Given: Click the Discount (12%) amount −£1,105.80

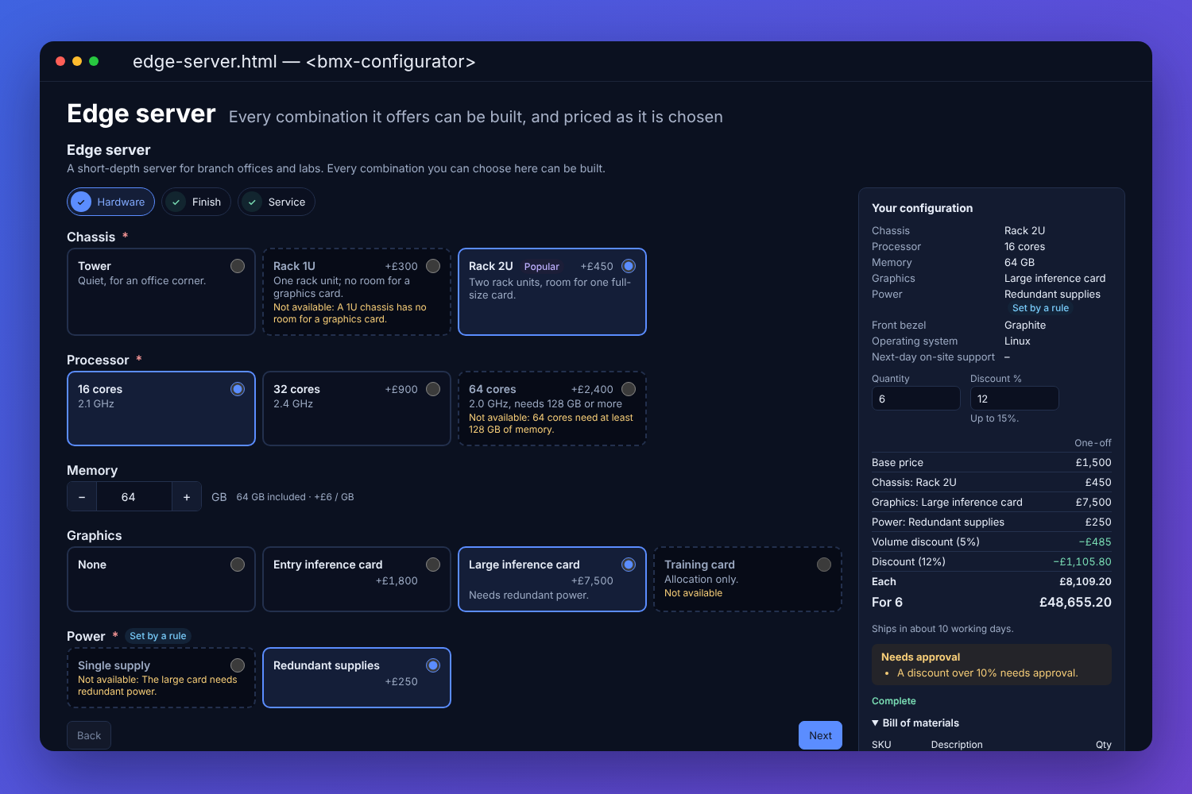Looking at the screenshot, I should (1082, 561).
